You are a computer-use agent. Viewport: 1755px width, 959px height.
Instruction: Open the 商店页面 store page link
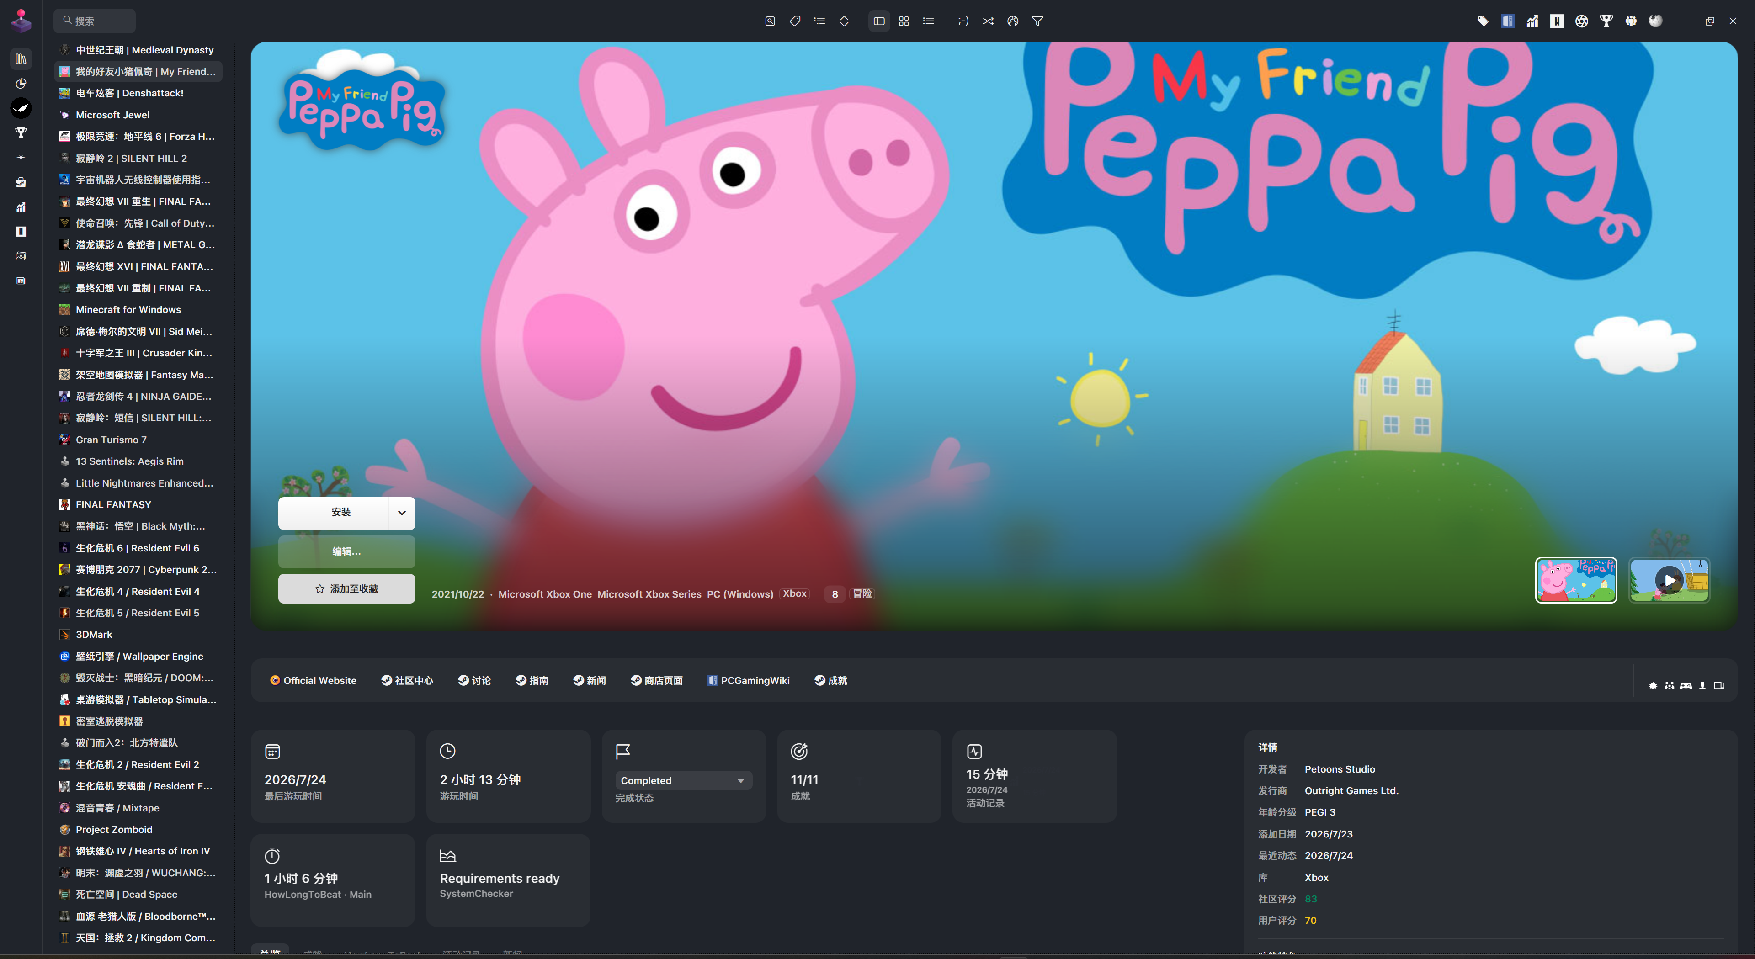657,680
